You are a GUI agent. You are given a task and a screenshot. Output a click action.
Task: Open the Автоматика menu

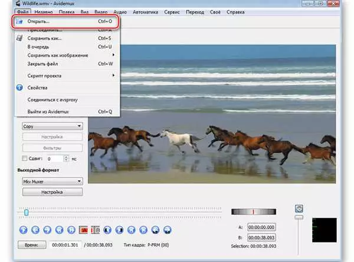(x=145, y=12)
